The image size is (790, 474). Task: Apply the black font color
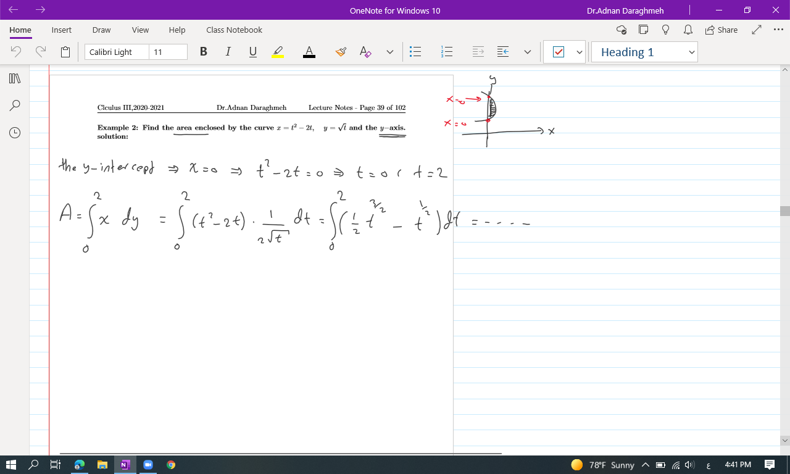point(309,52)
